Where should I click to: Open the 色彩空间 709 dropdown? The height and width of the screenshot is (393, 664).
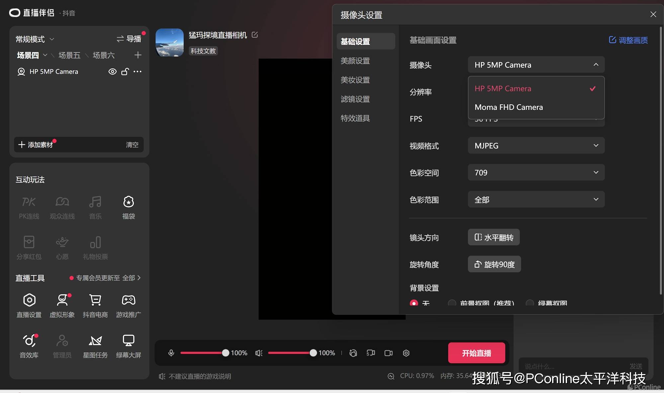tap(536, 172)
